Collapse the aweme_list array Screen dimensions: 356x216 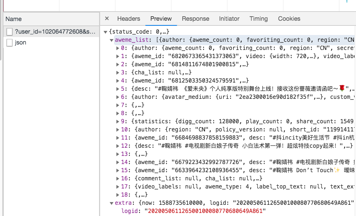111,40
